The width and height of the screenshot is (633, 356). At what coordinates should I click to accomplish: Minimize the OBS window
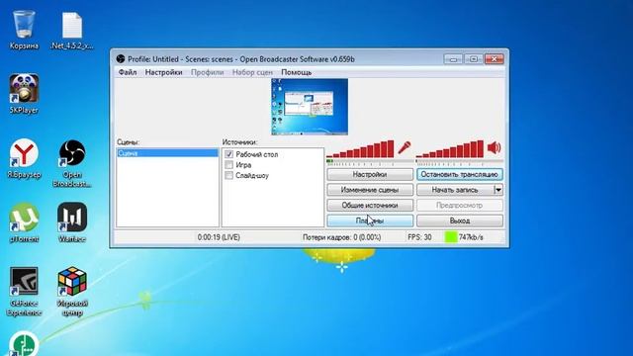[x=453, y=59]
